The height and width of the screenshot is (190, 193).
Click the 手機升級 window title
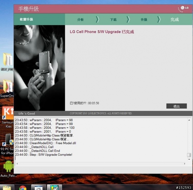pyautogui.click(x=29, y=9)
